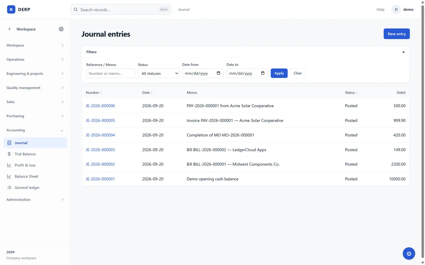425x265 pixels.
Task: Open journal entry JE-2026-000002
Action: [100, 164]
